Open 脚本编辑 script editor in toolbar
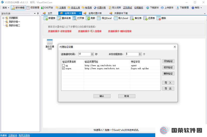 18,8
